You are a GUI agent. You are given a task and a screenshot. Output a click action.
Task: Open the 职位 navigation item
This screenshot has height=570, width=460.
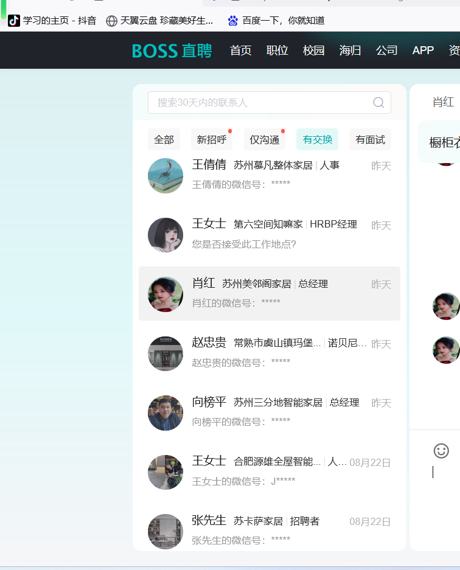click(277, 50)
